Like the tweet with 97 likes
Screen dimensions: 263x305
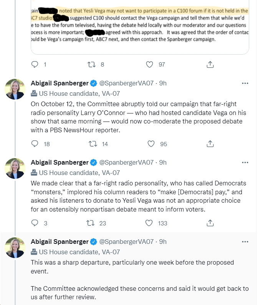(150, 64)
